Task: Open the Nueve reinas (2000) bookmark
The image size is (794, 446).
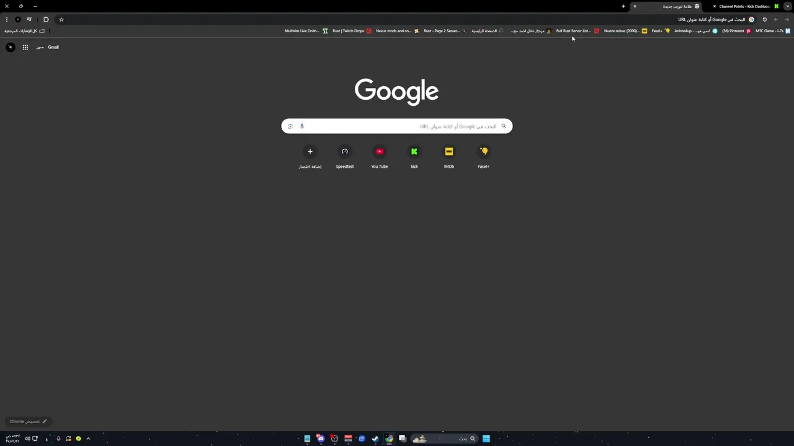Action: tap(625, 31)
